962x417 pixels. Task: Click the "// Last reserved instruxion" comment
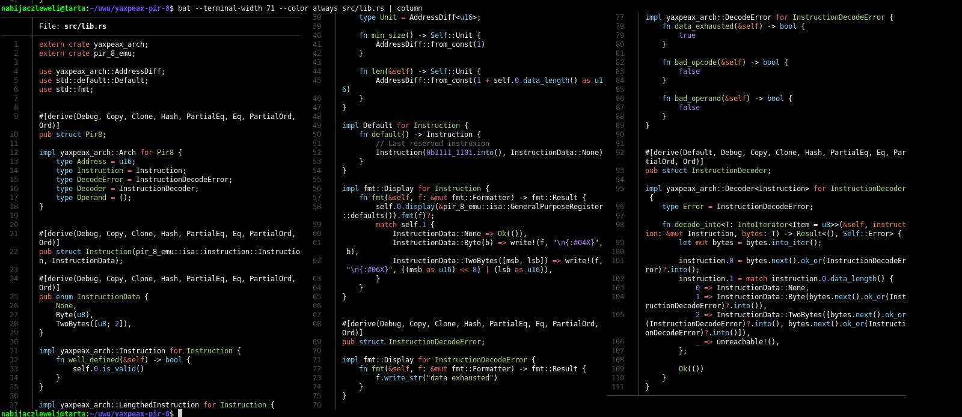click(x=432, y=144)
